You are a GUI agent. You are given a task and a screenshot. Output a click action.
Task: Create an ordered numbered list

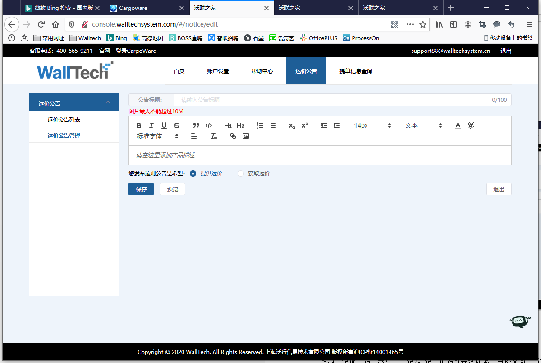click(260, 125)
